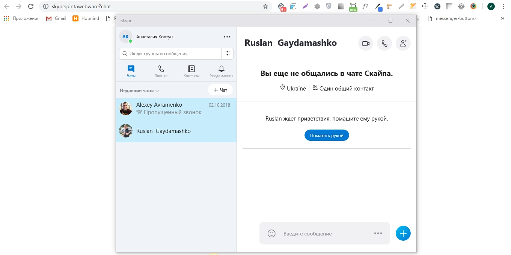Click the page site information icon
This screenshot has width=511, height=255.
click(x=46, y=6)
